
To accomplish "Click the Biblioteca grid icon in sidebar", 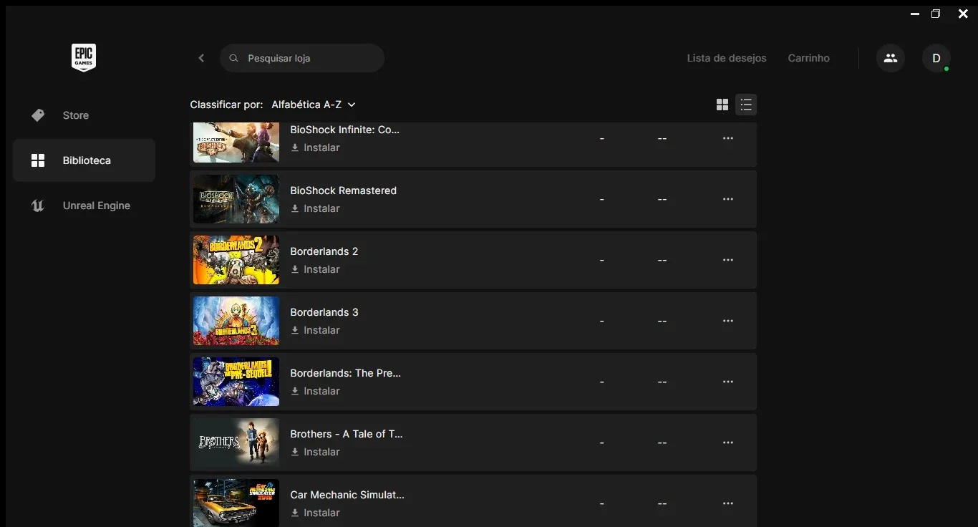I will [x=38, y=160].
